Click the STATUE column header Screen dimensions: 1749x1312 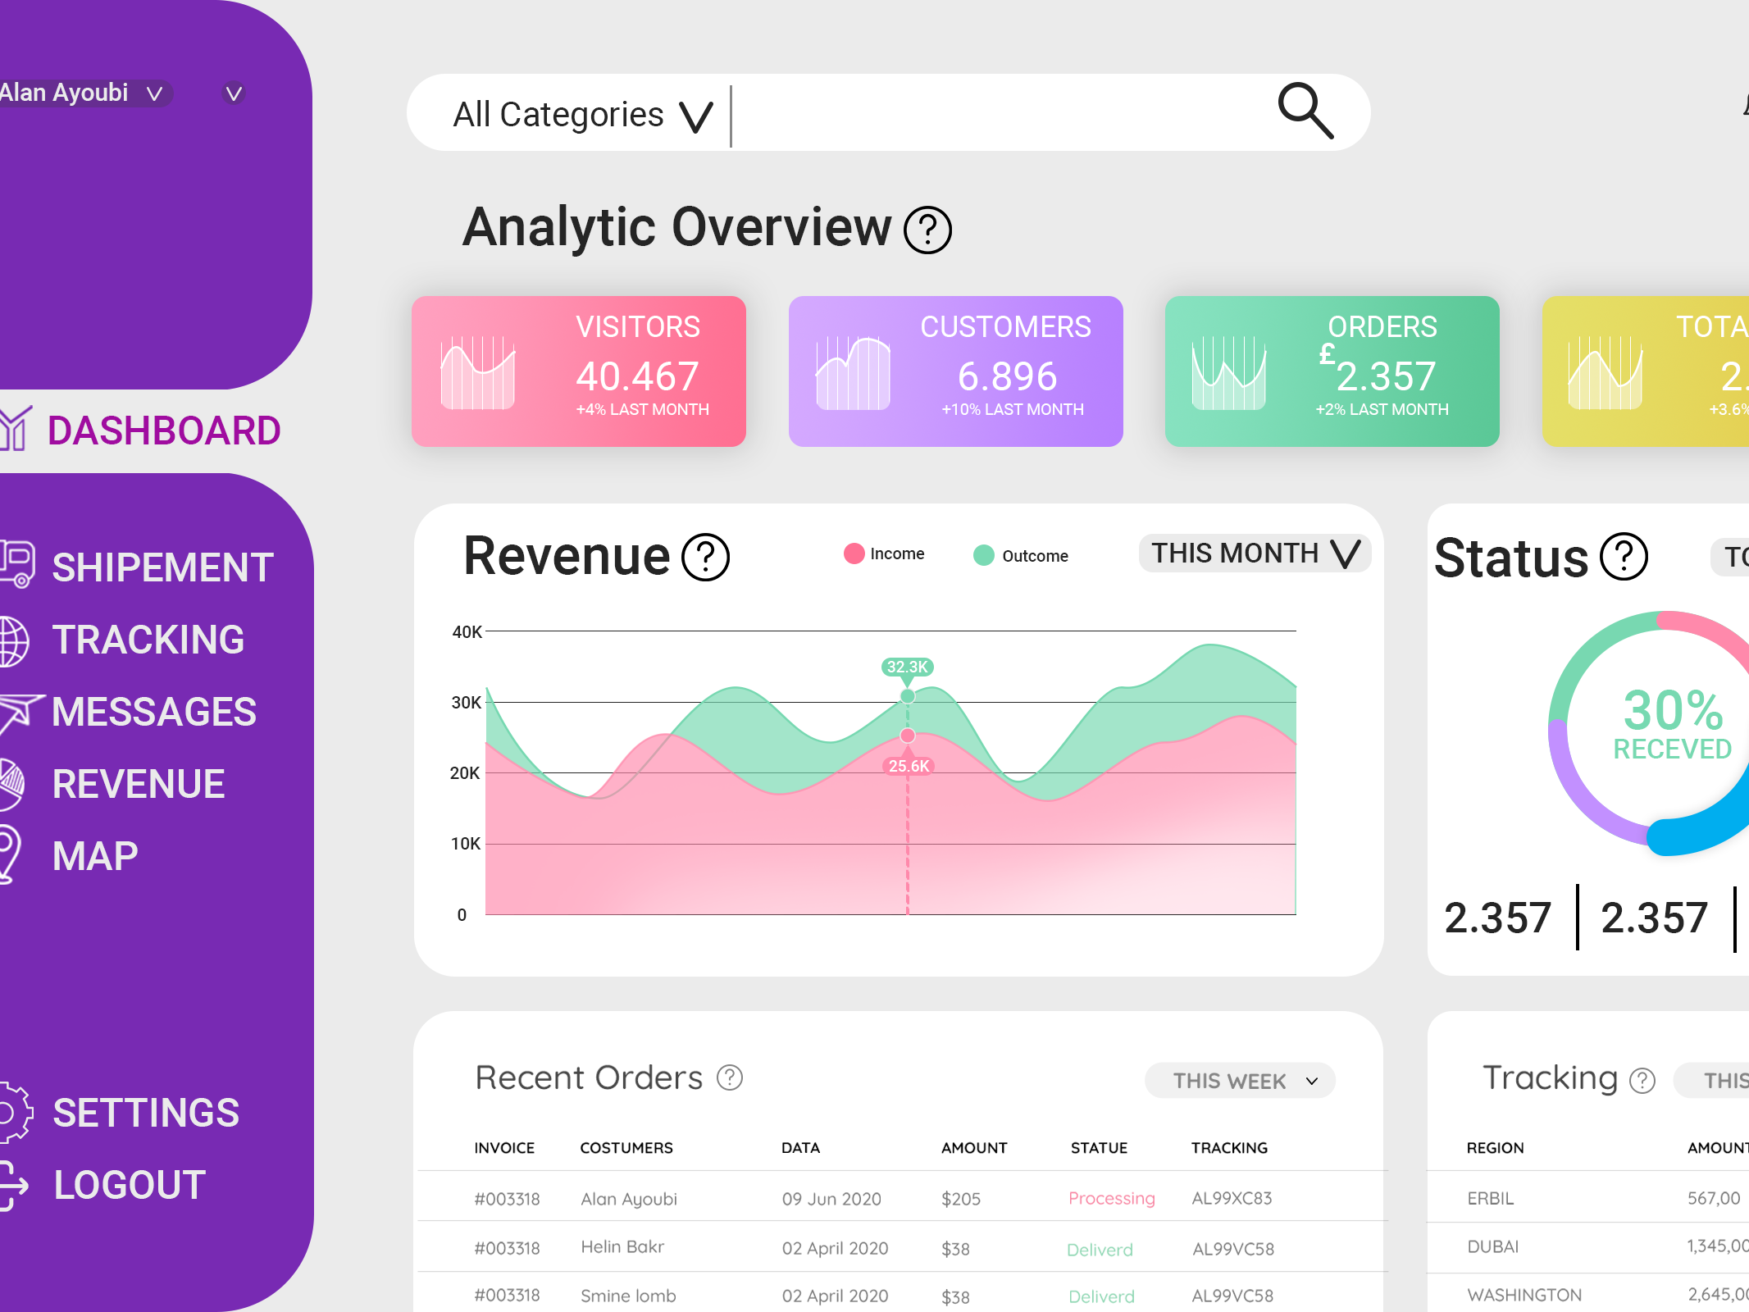click(1099, 1148)
